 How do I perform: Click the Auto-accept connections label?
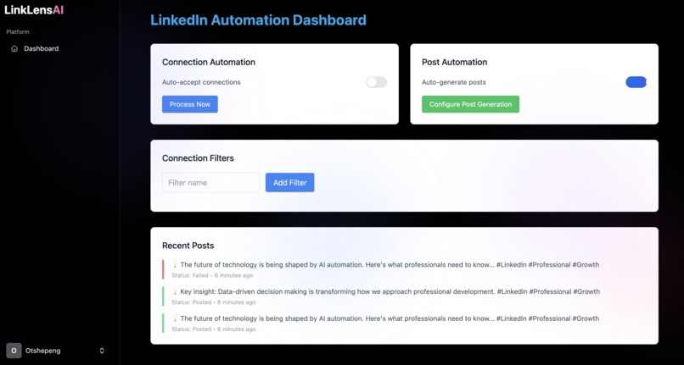point(201,82)
